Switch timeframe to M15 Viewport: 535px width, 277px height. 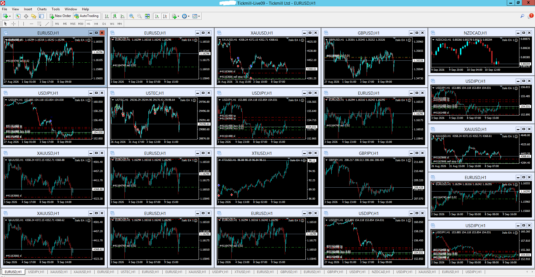pyautogui.click(x=73, y=24)
